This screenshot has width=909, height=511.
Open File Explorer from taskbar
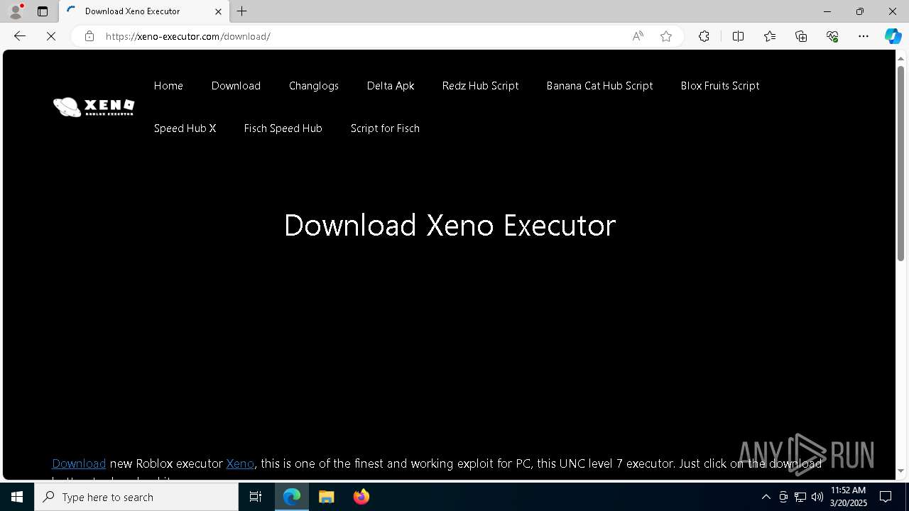(327, 497)
